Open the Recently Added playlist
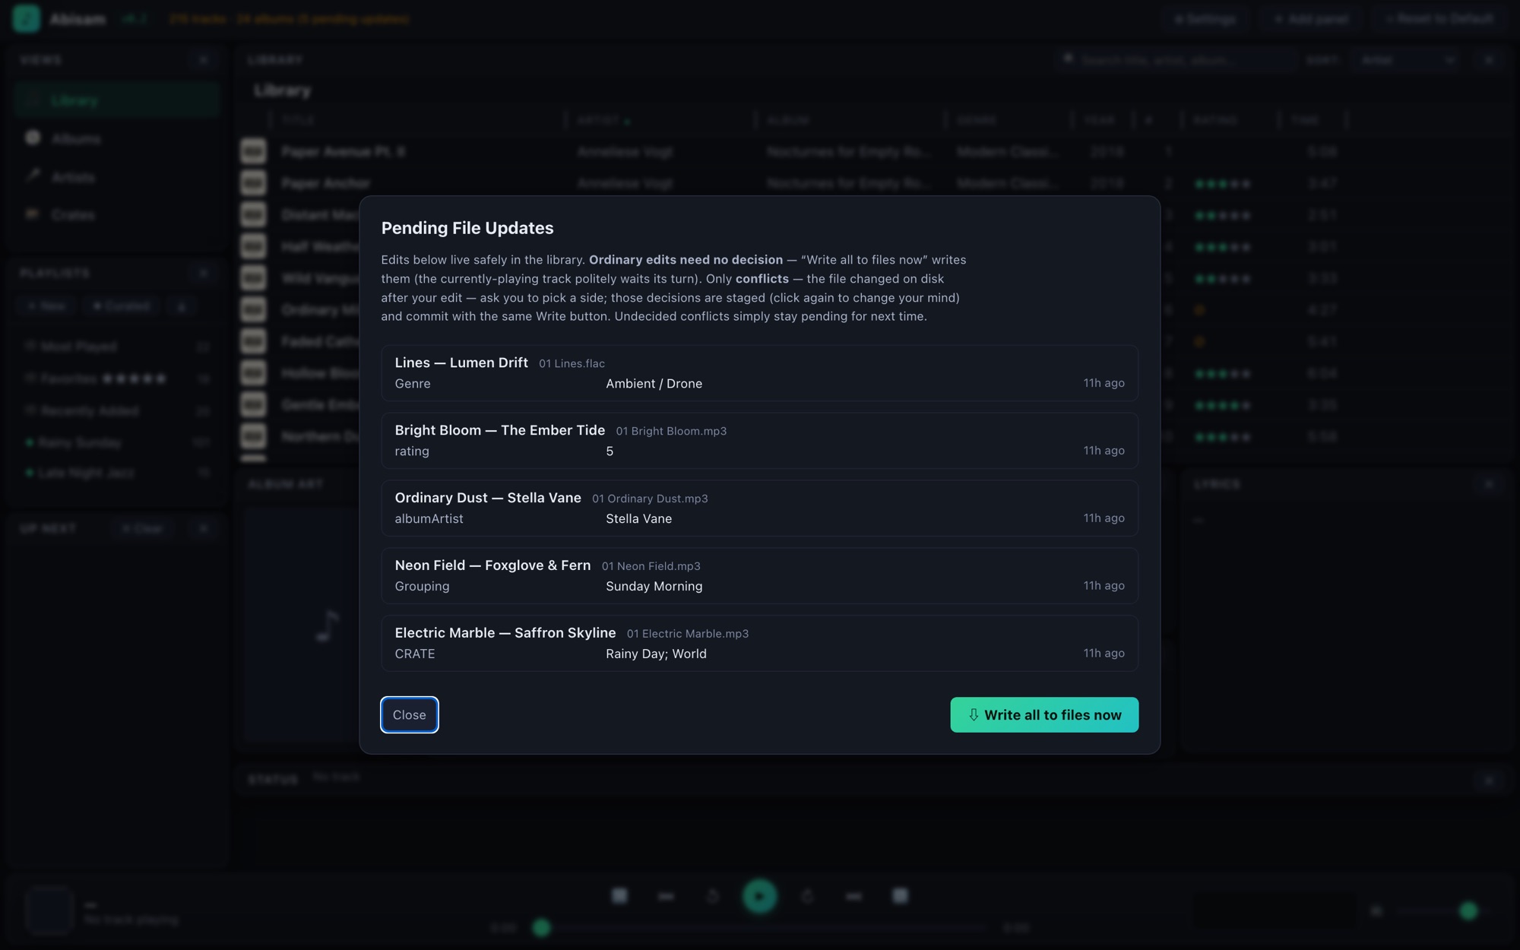The image size is (1520, 950). [116, 410]
